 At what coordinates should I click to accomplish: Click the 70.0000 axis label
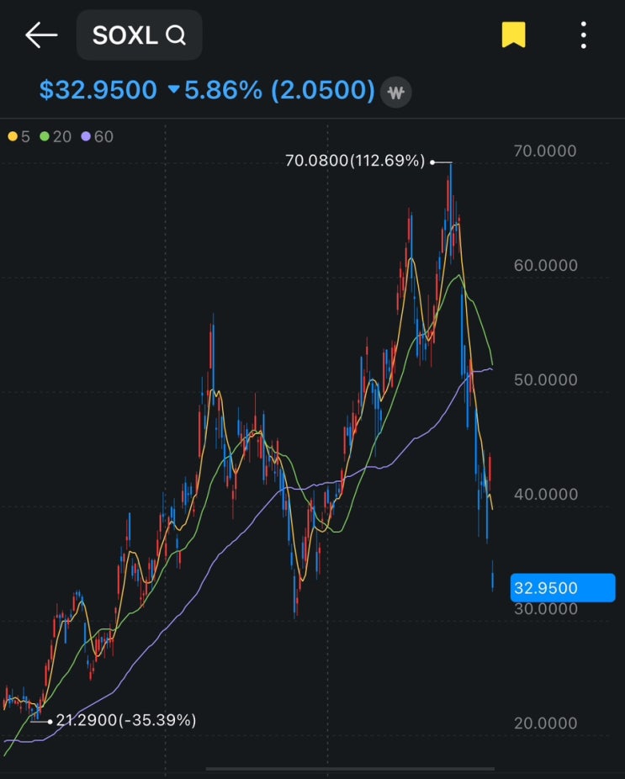pyautogui.click(x=545, y=151)
